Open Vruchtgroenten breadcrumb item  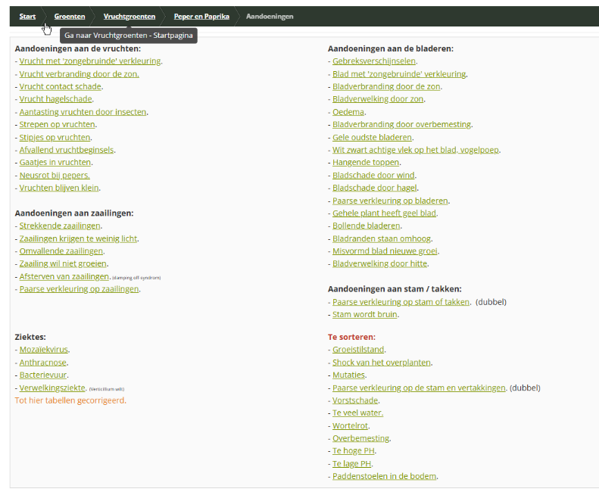(x=129, y=16)
